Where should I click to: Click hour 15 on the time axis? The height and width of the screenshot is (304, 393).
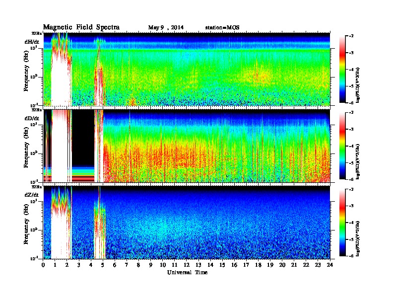pos(222,265)
